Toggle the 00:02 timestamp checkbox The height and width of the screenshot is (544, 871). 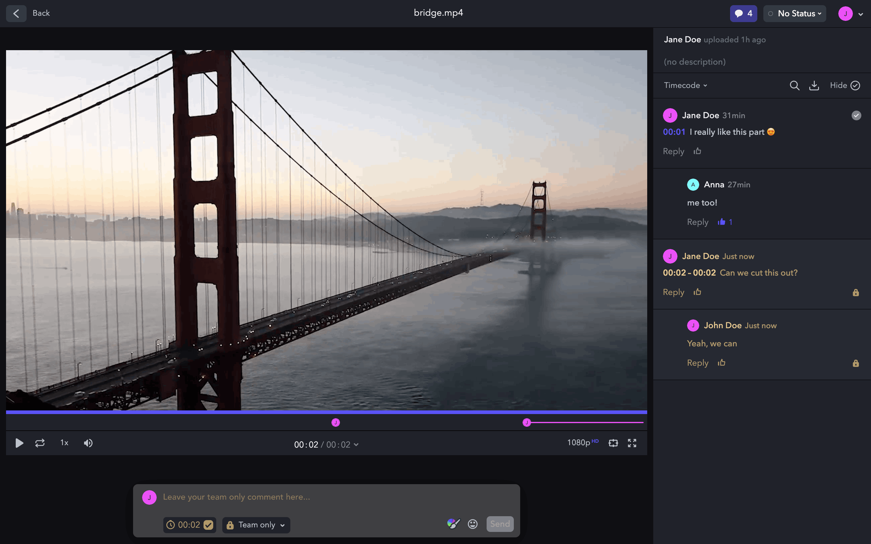(x=208, y=525)
